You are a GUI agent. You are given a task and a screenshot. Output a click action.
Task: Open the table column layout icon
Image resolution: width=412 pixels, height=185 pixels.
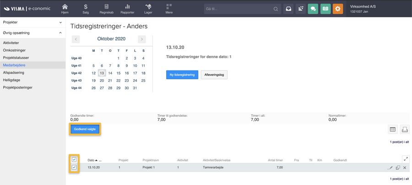(393, 130)
